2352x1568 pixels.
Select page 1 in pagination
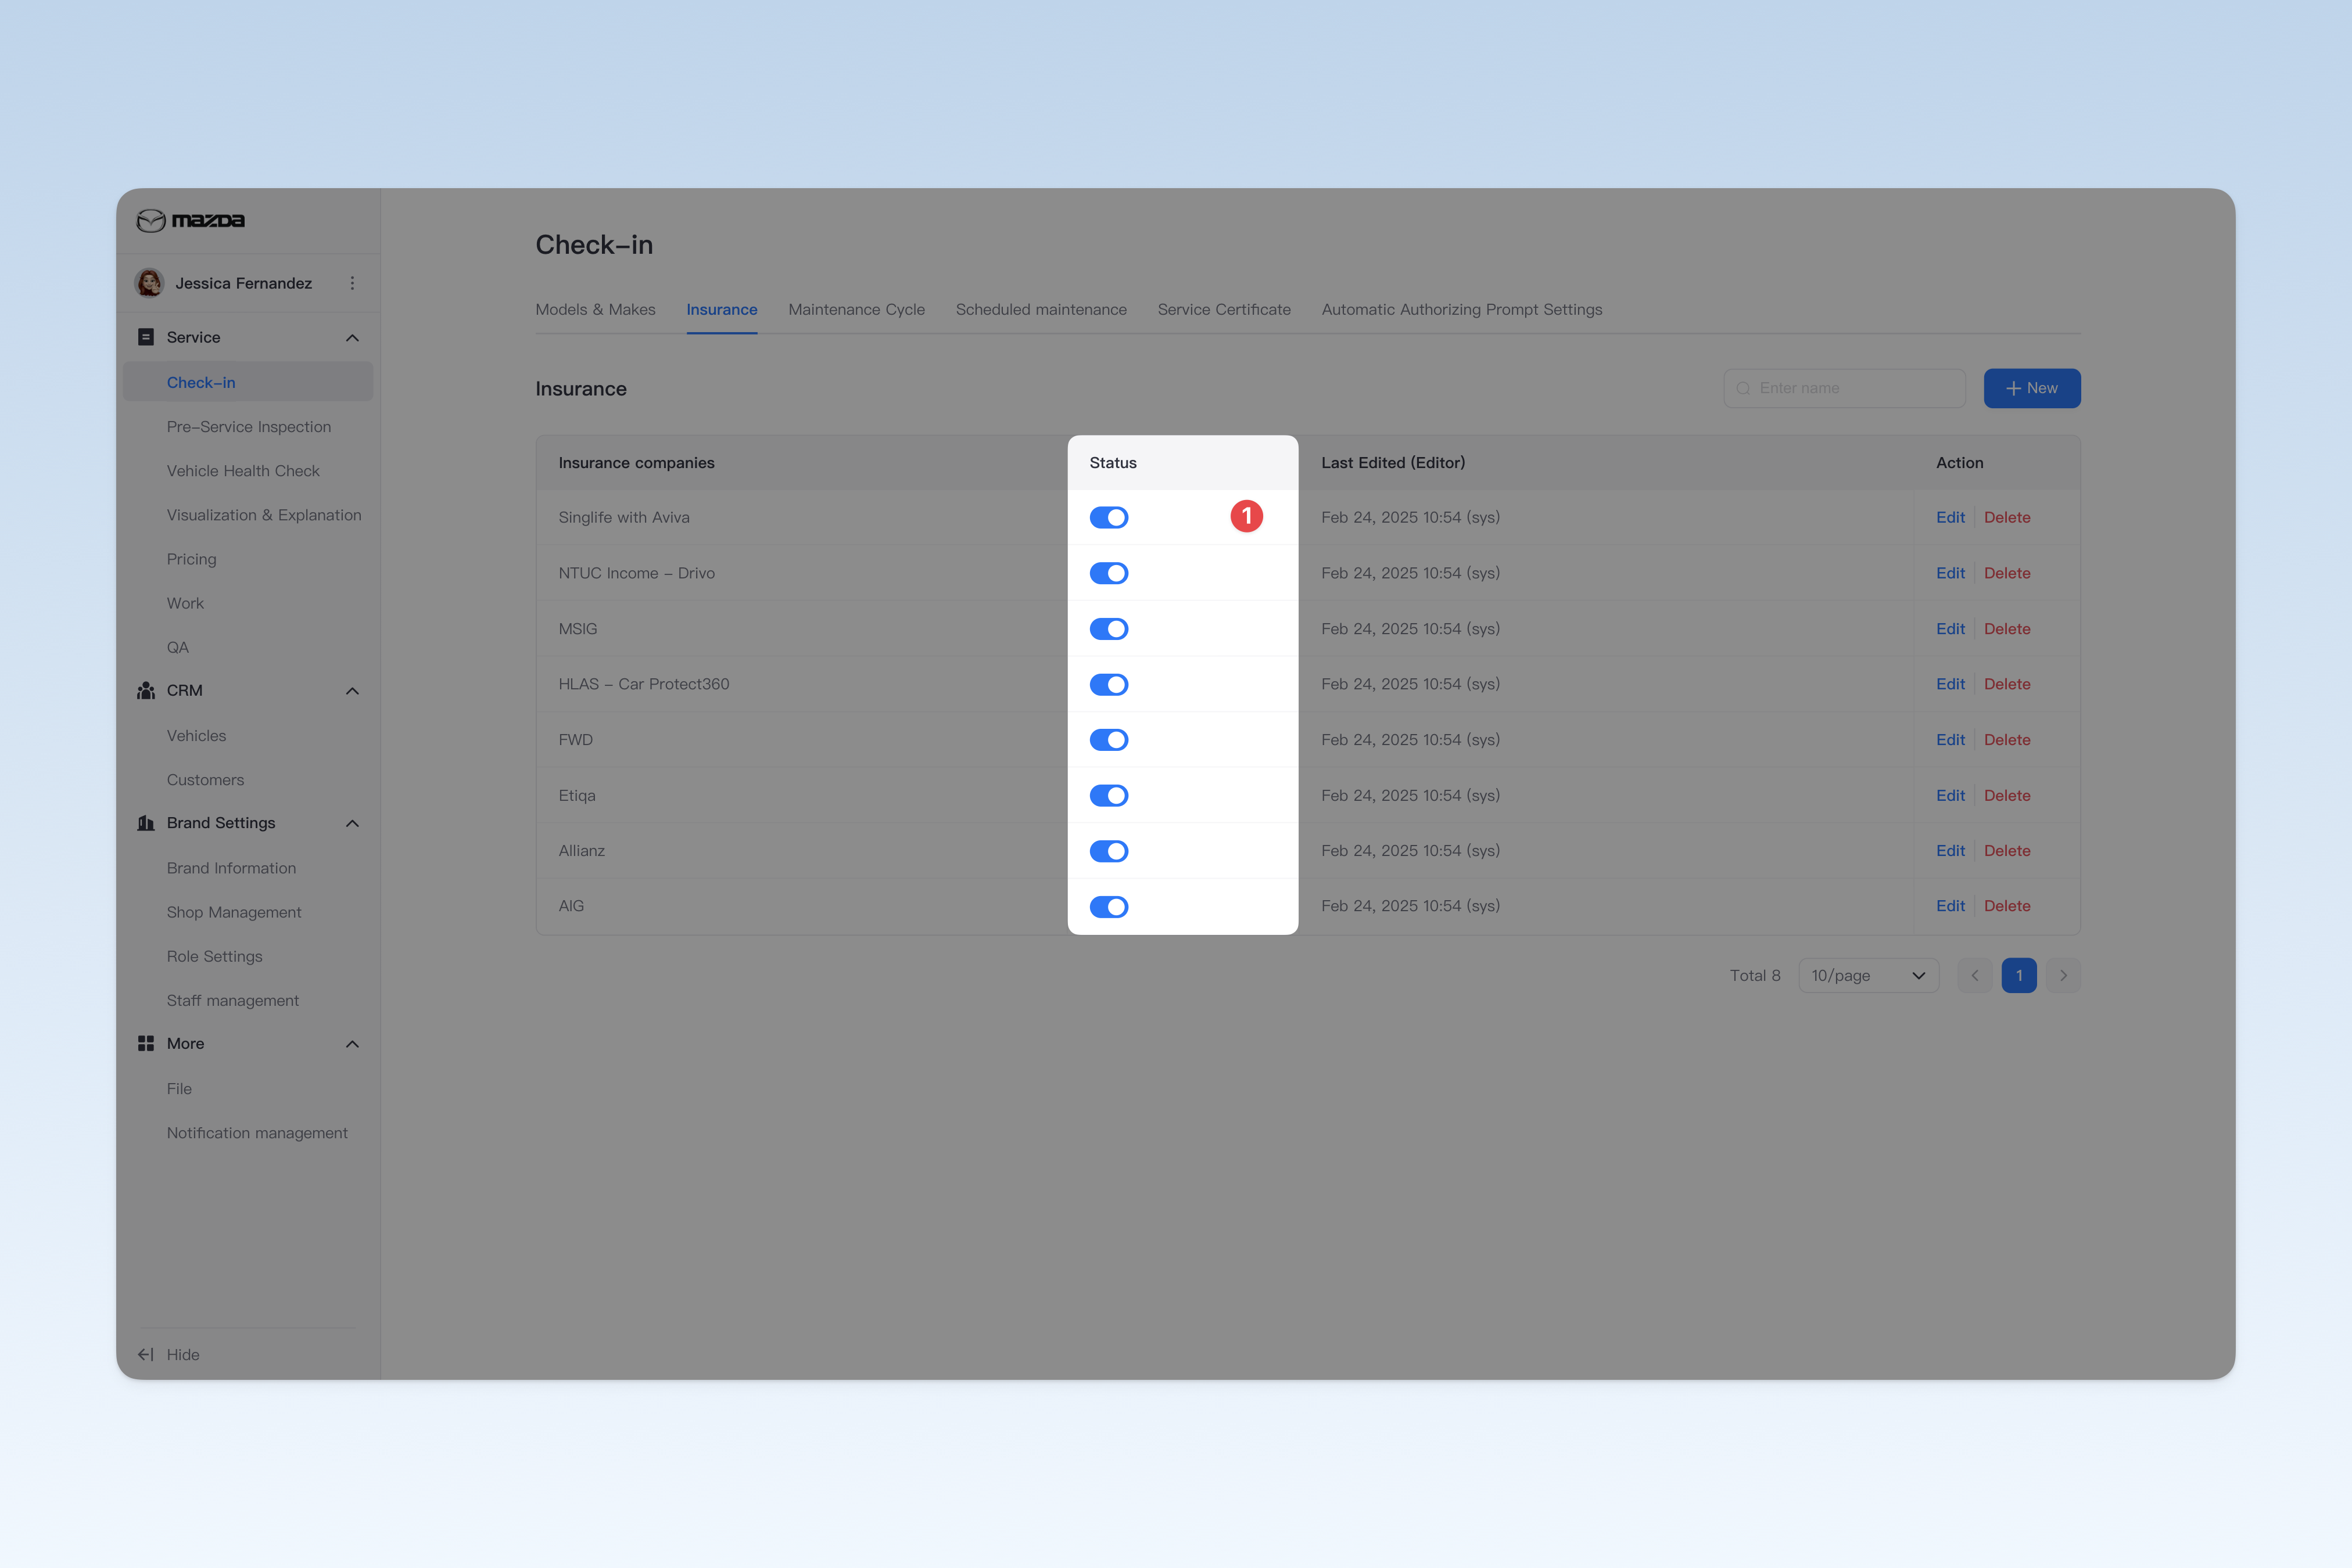(2019, 975)
